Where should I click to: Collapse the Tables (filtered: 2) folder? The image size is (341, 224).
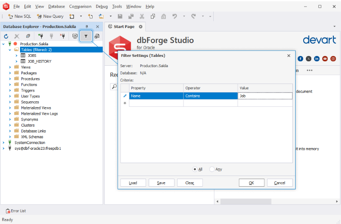[x=10, y=50]
